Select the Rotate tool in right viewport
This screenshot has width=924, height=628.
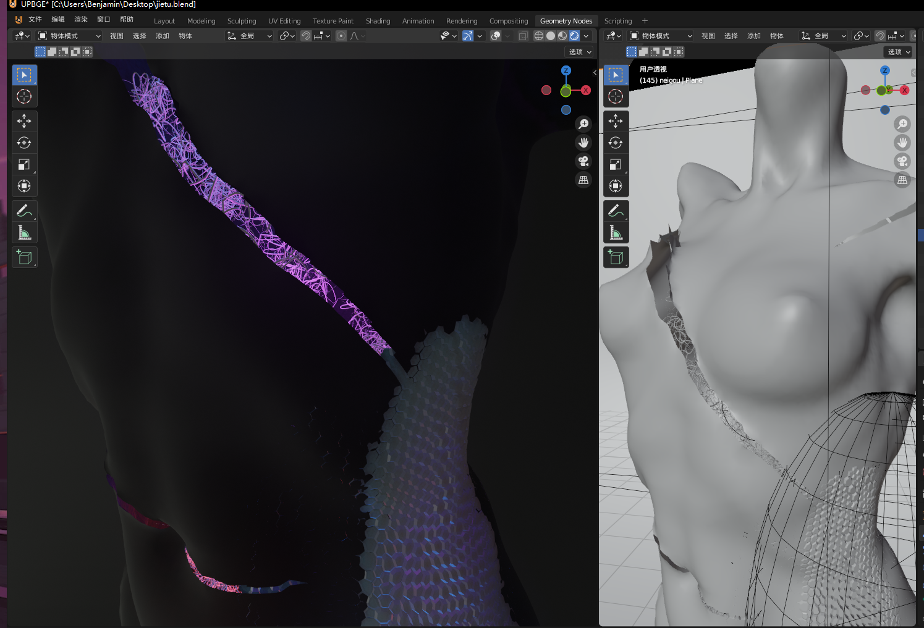coord(616,143)
